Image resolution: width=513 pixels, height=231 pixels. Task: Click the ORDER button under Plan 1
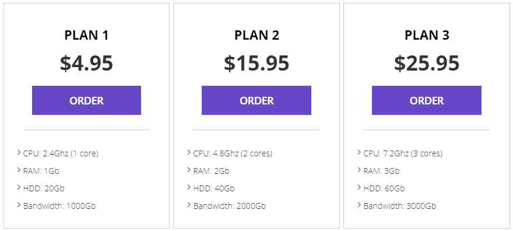(86, 100)
